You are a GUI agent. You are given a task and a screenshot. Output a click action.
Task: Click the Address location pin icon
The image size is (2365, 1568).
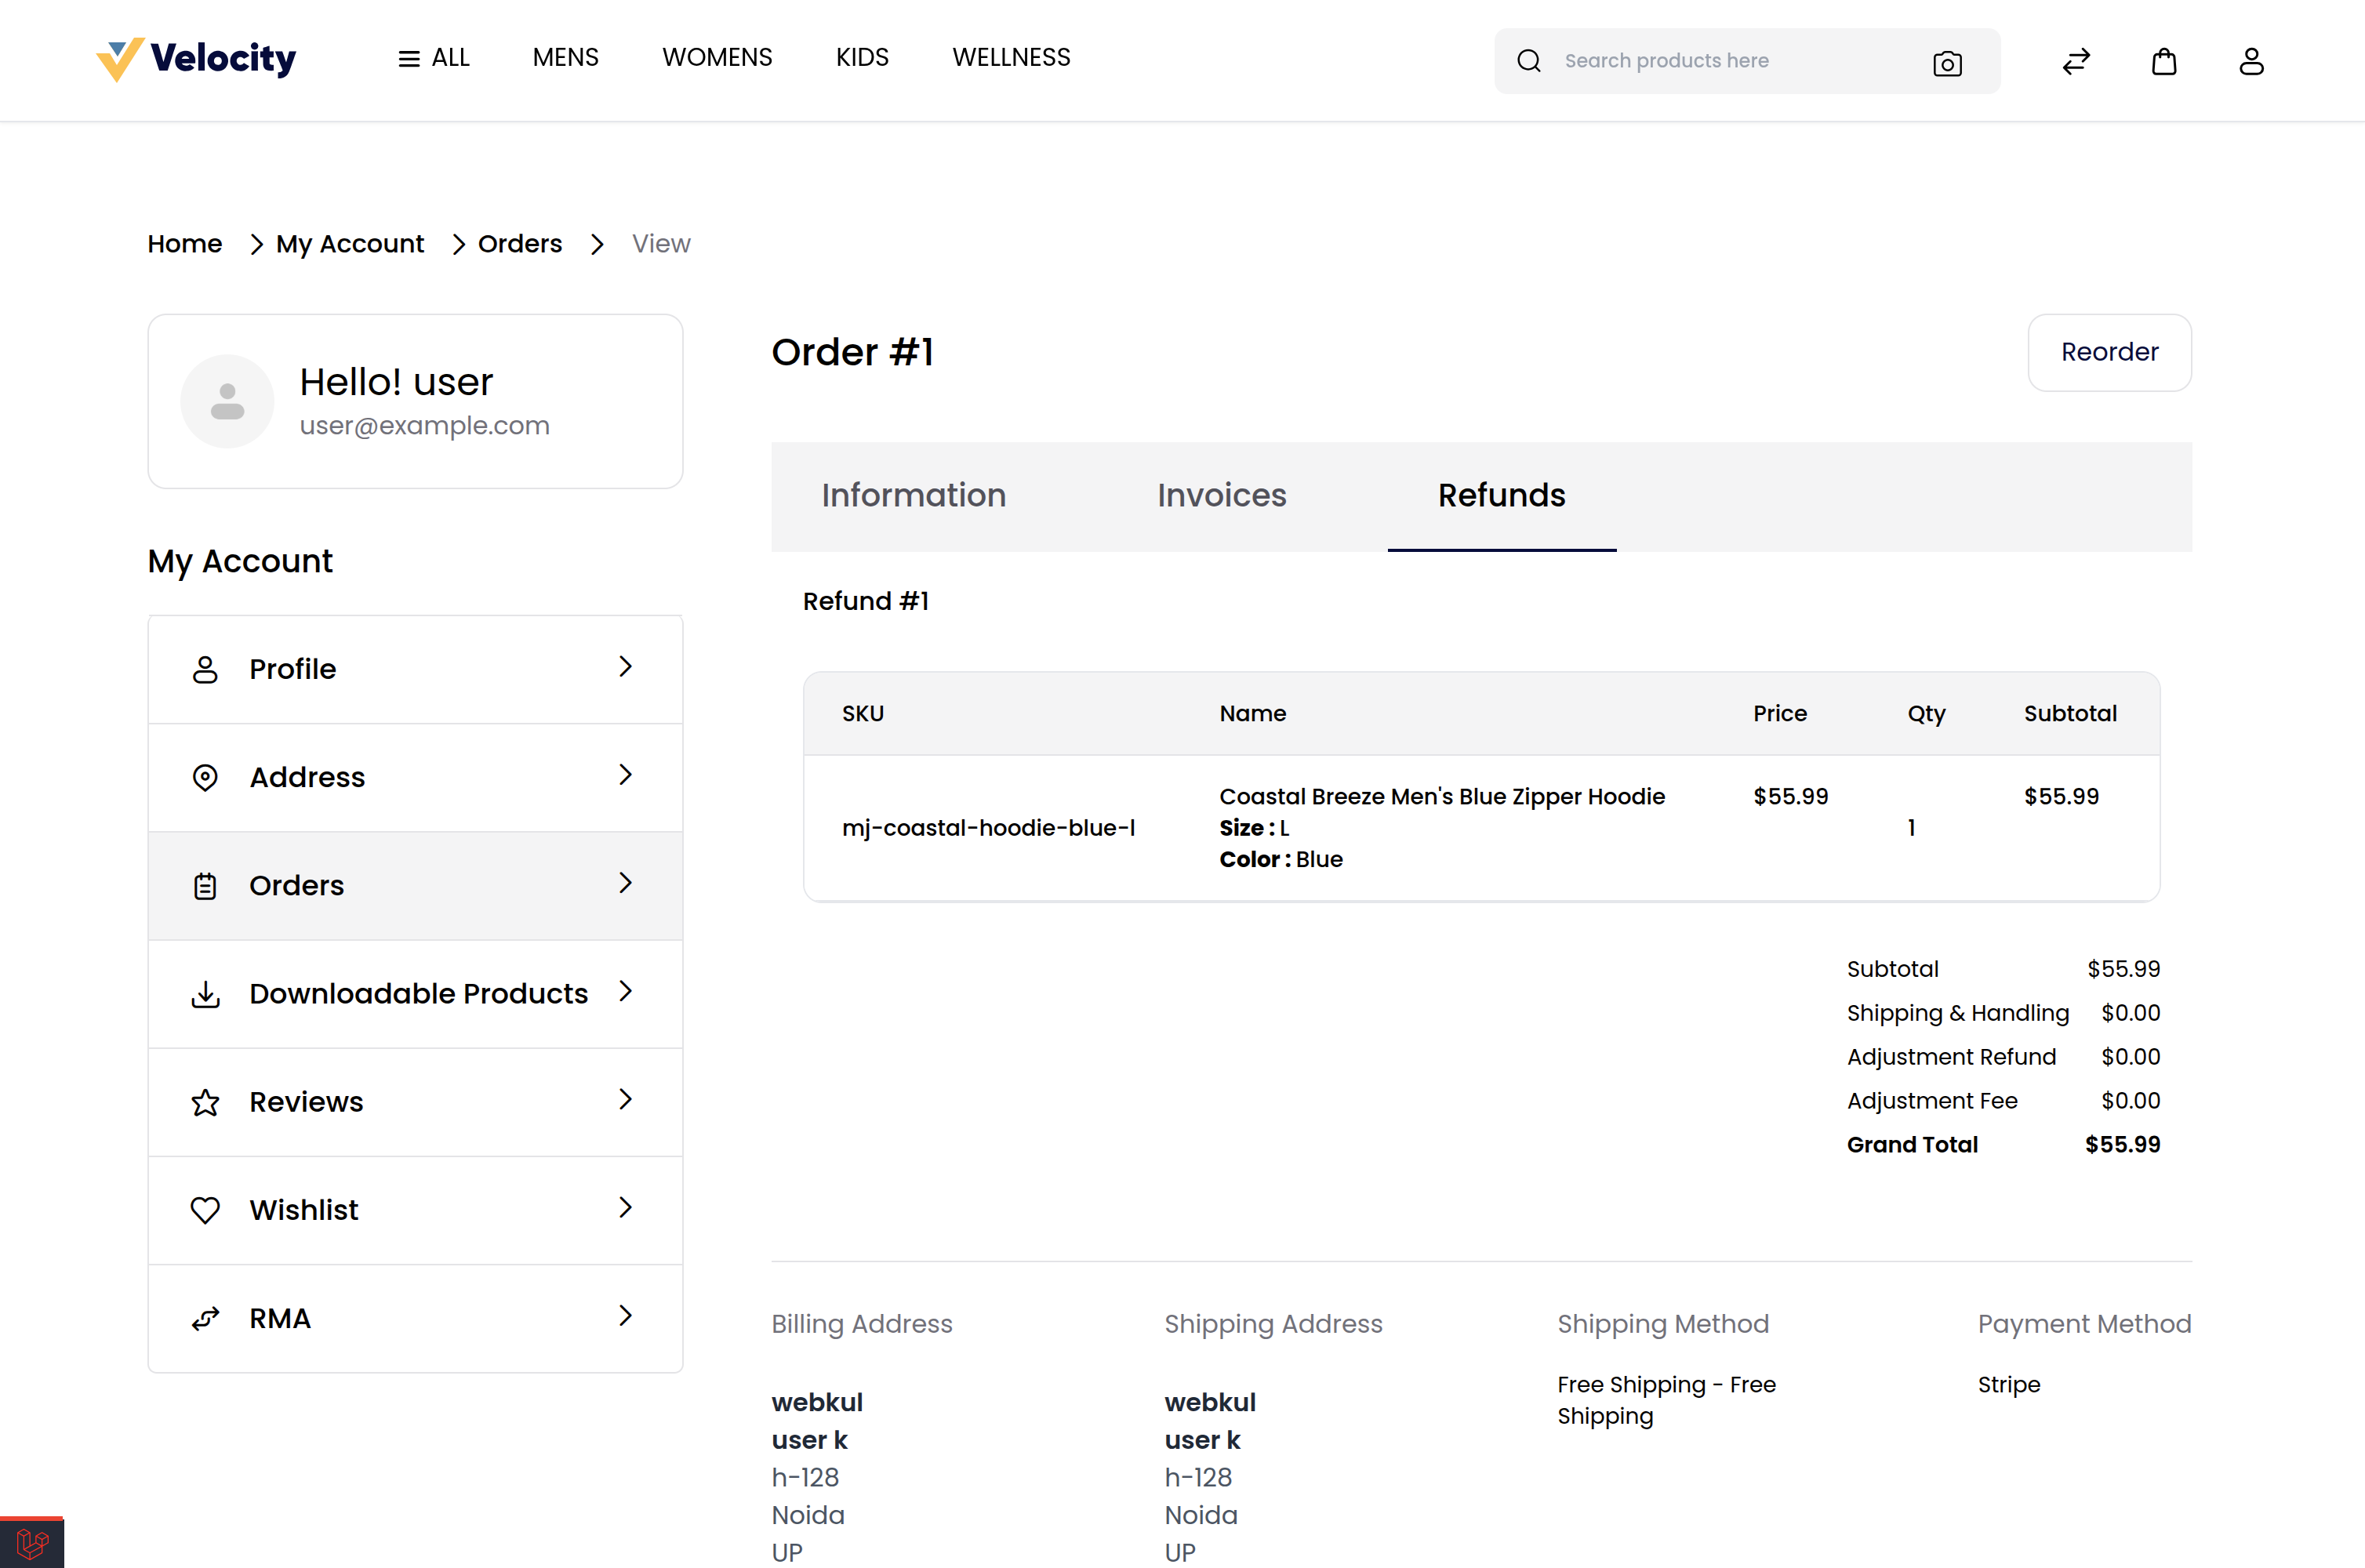(x=205, y=777)
